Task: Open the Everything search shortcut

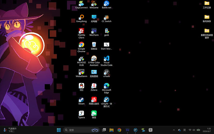Action: (x=81, y=19)
